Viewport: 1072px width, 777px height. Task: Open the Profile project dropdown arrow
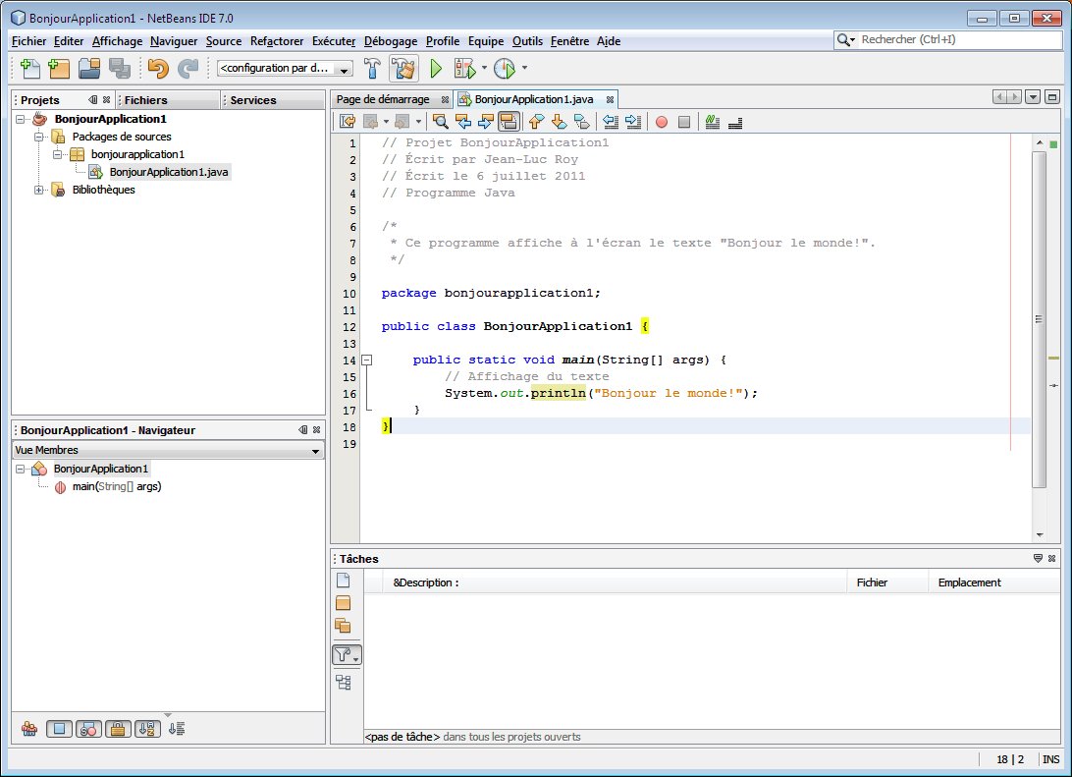coord(524,68)
